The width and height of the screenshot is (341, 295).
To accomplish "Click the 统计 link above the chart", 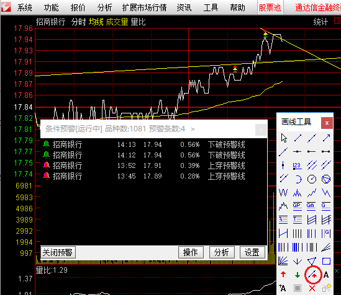I will click(321, 22).
